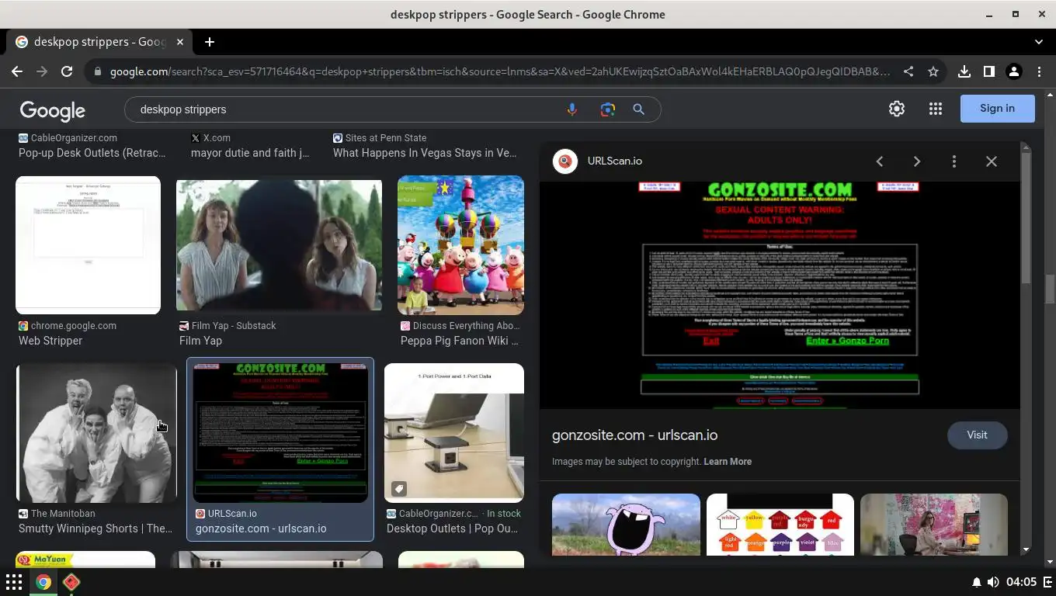Open the new tab plus button
The height and width of the screenshot is (596, 1056).
click(x=209, y=42)
